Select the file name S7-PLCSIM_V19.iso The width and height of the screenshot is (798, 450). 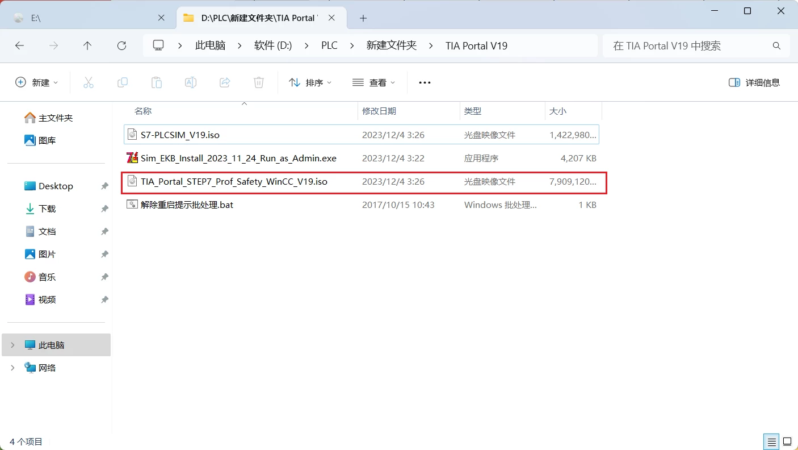180,135
